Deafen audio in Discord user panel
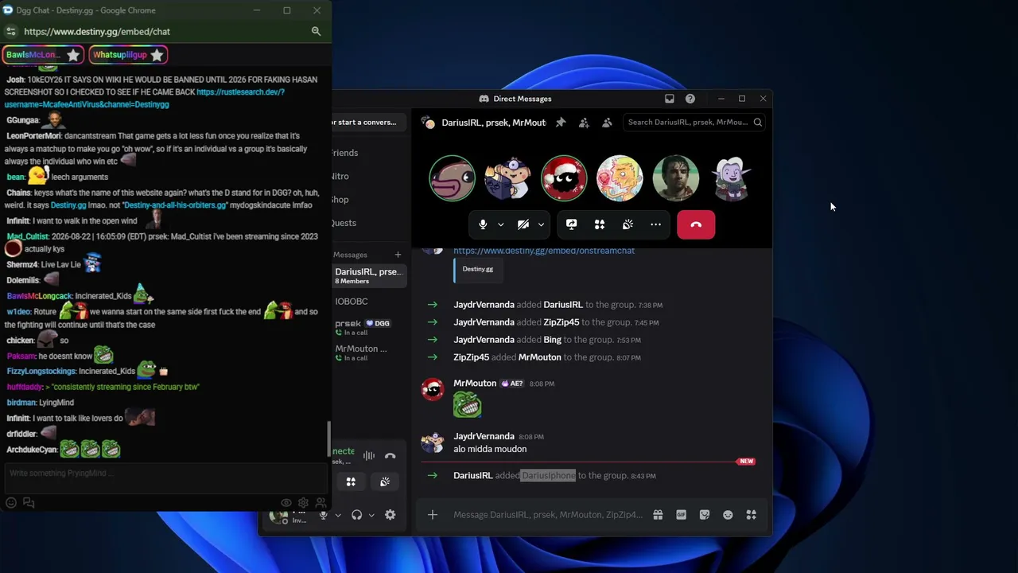The width and height of the screenshot is (1018, 573). coord(356,515)
